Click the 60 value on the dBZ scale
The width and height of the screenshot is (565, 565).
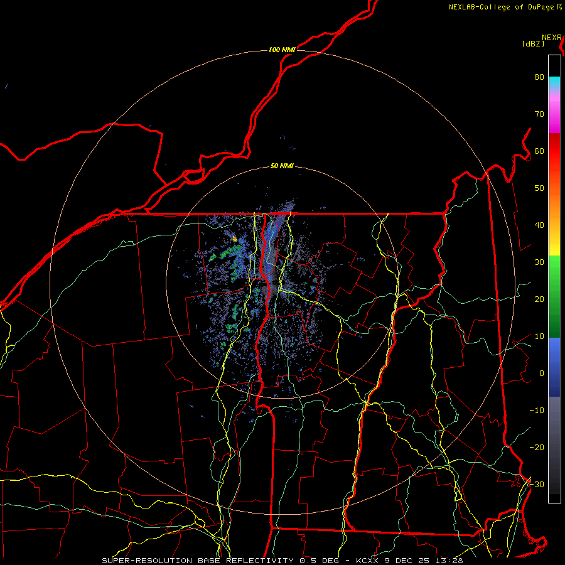pyautogui.click(x=539, y=151)
